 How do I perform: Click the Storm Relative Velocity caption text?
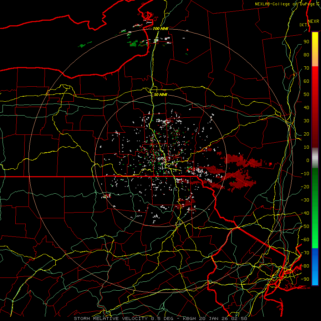[x=160, y=319]
